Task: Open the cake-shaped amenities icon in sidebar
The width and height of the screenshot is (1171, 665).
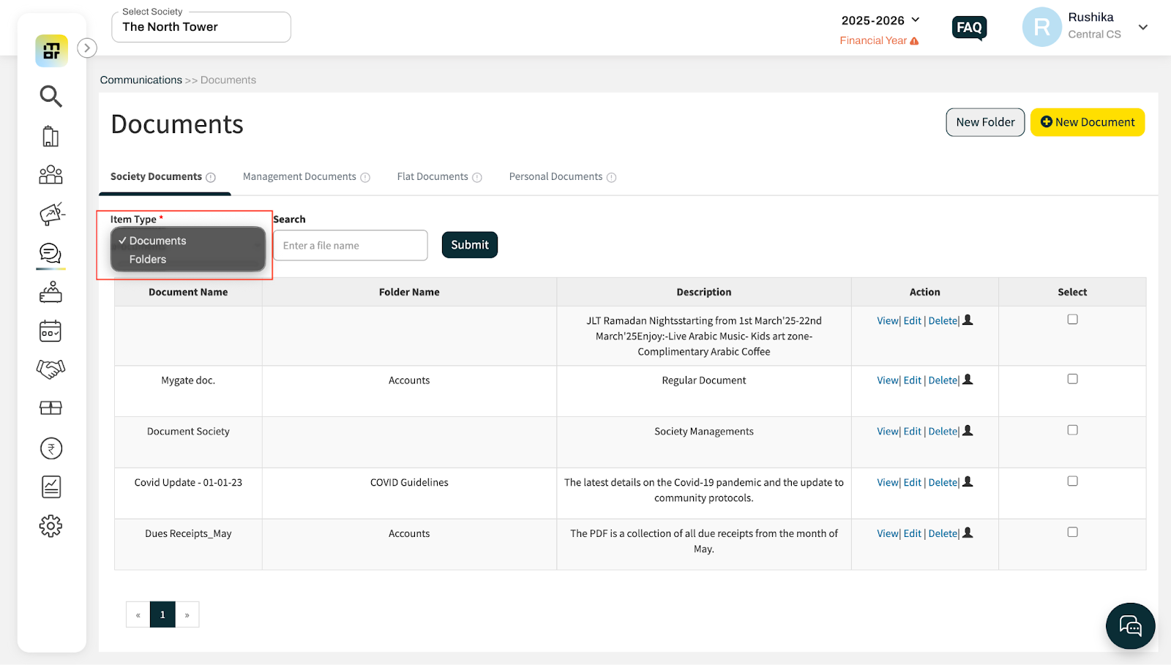Action: 50,292
